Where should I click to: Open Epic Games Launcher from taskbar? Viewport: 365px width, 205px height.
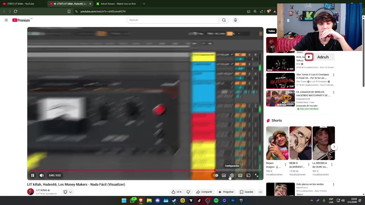click(241, 200)
